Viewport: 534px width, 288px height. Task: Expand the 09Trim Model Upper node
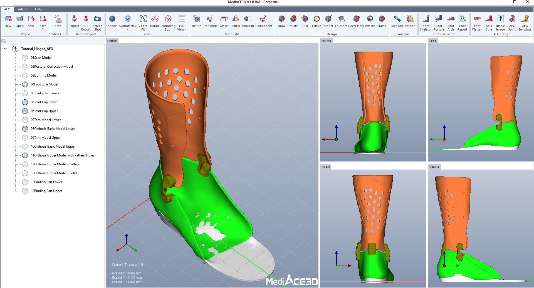coord(15,138)
